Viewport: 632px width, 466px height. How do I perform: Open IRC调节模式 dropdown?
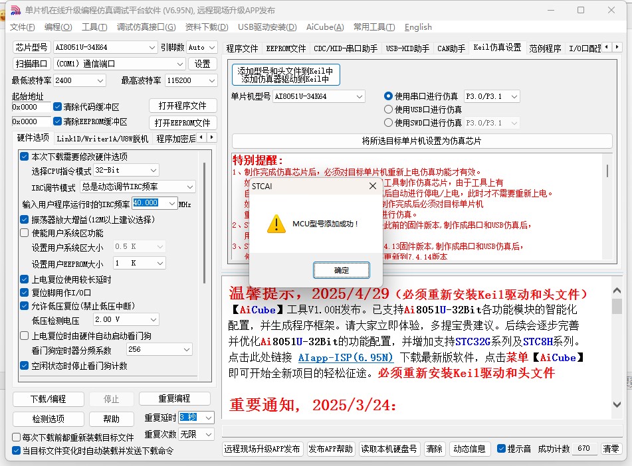click(x=138, y=187)
